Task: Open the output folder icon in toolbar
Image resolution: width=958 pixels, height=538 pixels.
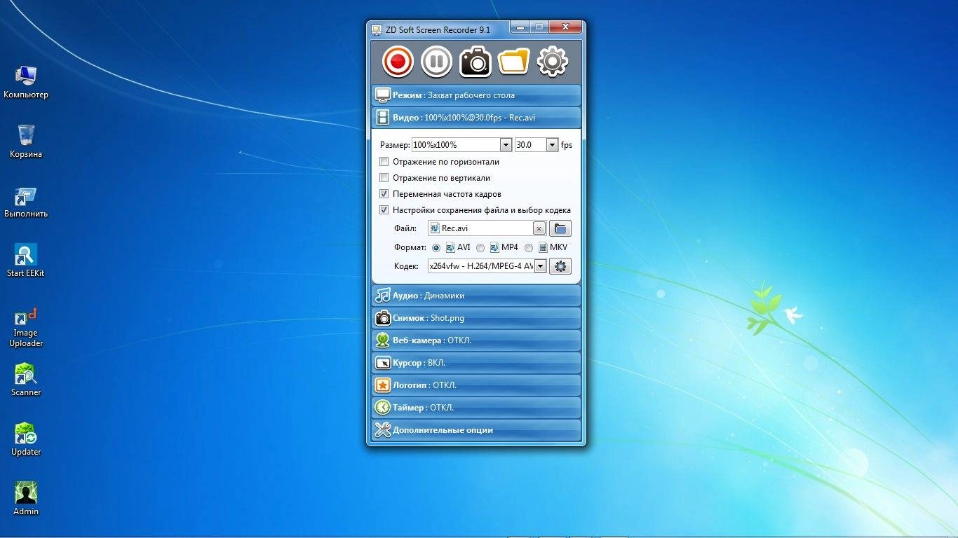Action: [x=513, y=62]
